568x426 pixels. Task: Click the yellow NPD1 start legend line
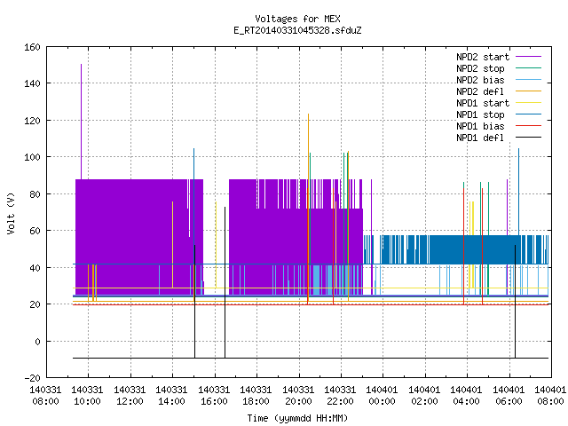(528, 103)
